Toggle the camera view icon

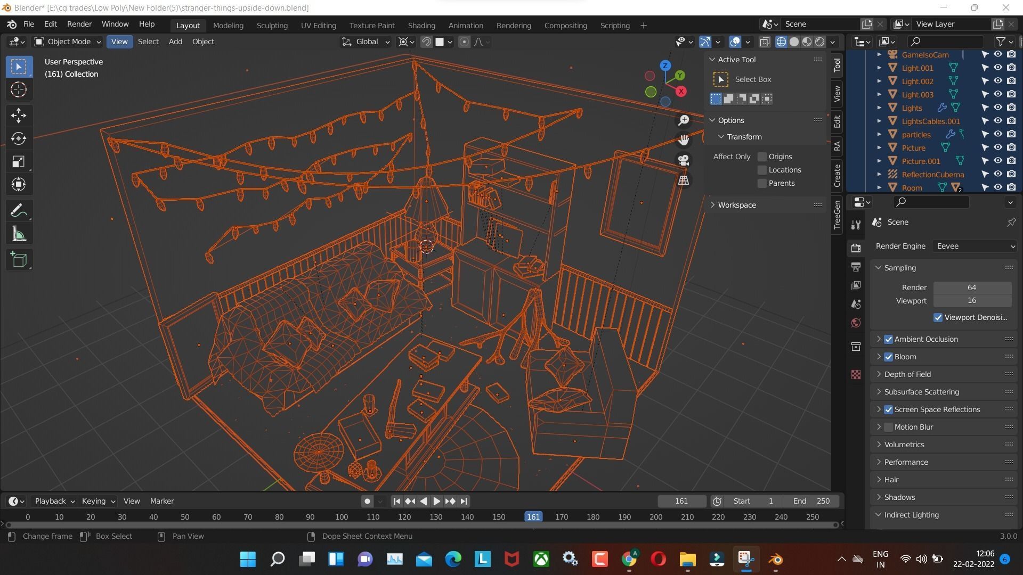(684, 160)
